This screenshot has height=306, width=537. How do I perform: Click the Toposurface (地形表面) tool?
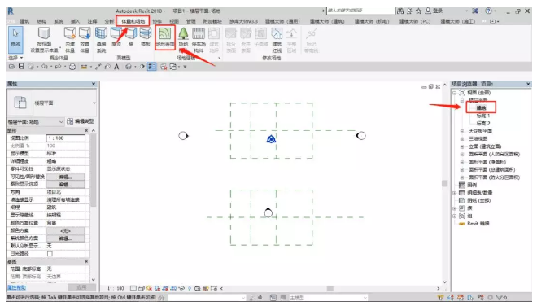point(165,37)
